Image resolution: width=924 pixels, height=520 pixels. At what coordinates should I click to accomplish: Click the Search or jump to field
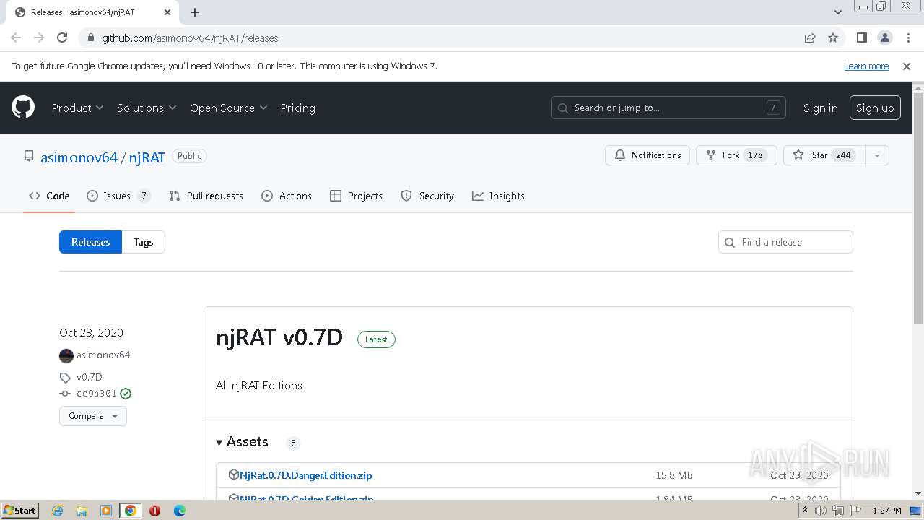tap(668, 108)
